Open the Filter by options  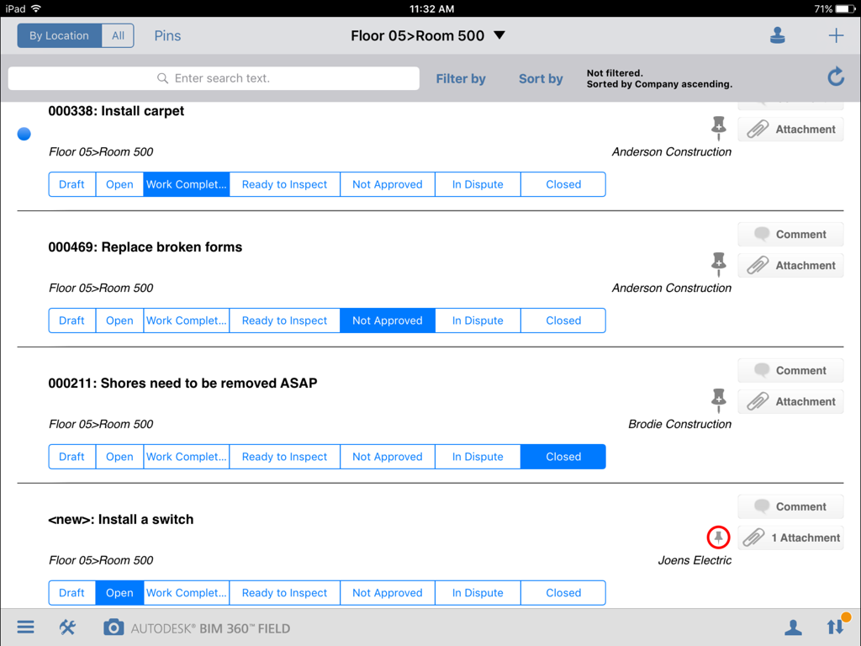click(461, 78)
